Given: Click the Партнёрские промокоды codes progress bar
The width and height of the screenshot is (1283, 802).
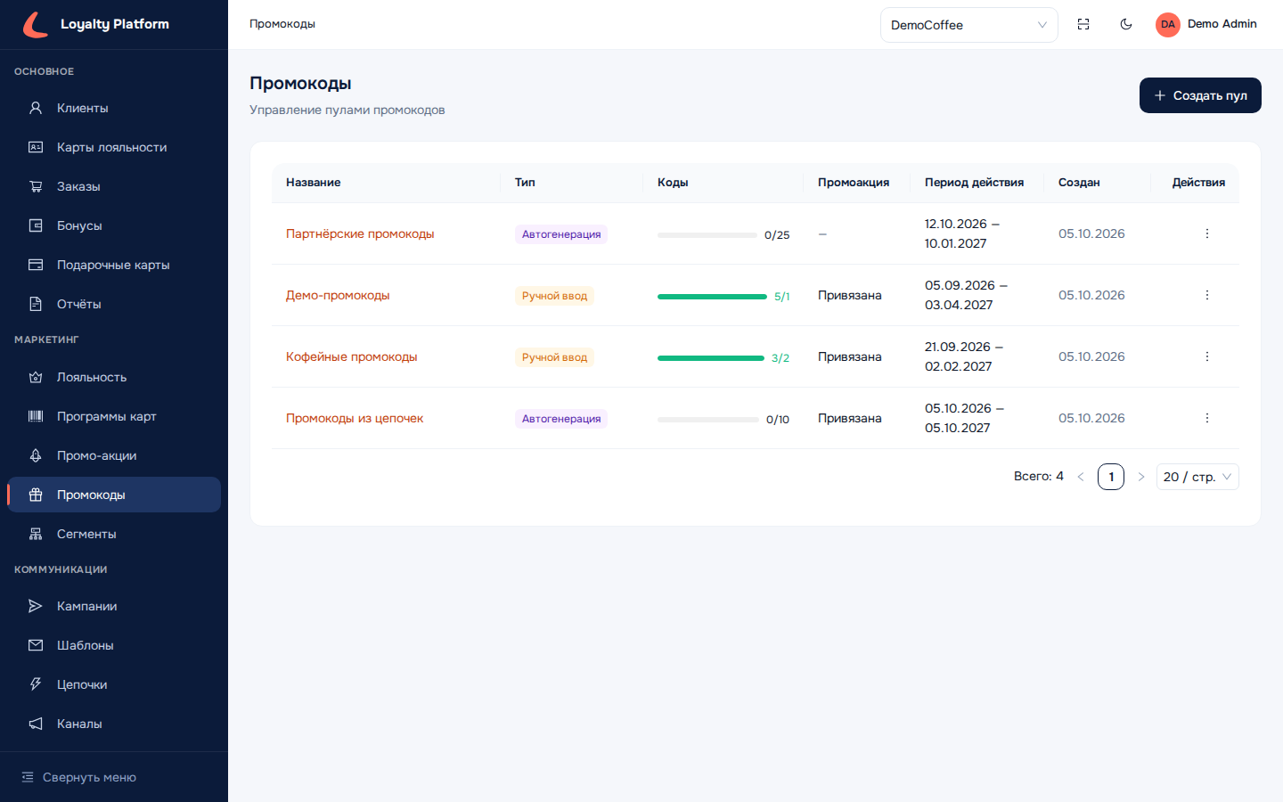Looking at the screenshot, I should pos(707,235).
